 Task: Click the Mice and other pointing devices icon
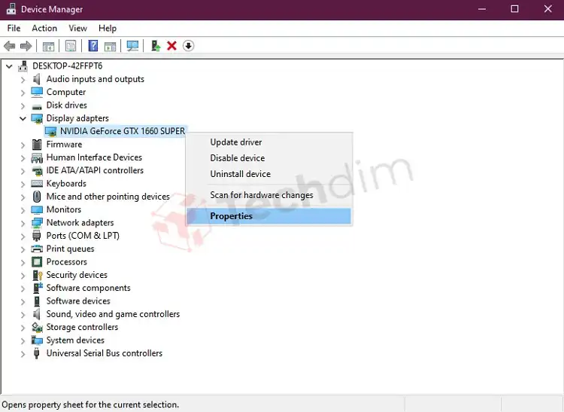[37, 197]
